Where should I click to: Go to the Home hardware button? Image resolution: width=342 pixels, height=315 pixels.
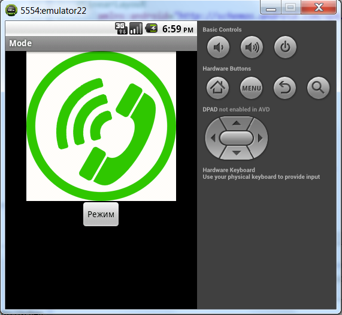217,88
